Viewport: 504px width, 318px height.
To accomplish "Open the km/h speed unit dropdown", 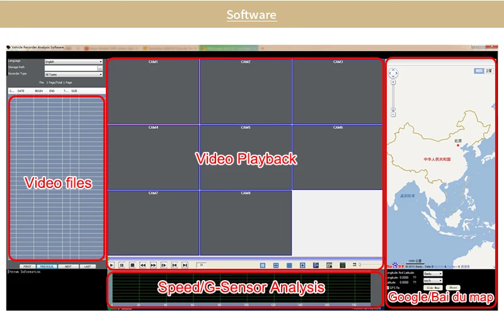I will (433, 281).
